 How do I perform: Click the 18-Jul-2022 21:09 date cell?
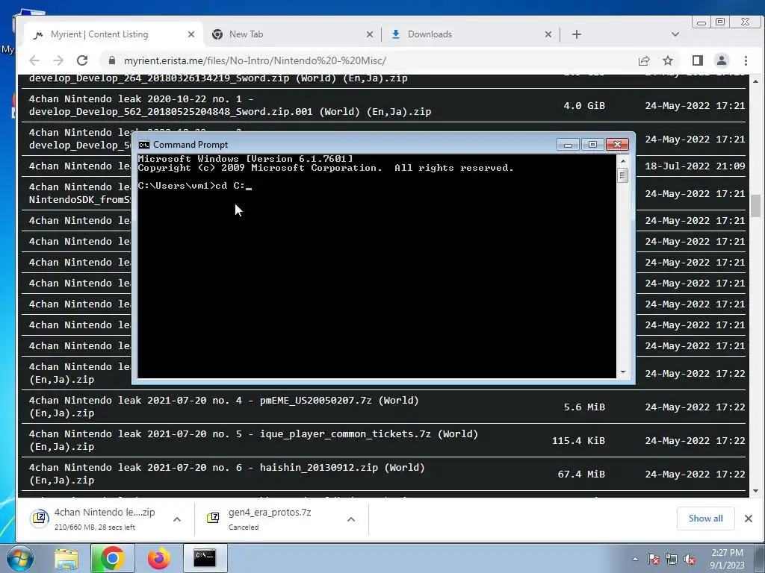pos(695,166)
